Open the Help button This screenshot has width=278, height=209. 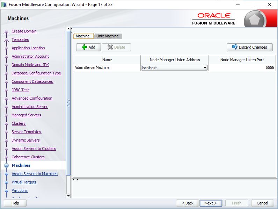click(15, 203)
